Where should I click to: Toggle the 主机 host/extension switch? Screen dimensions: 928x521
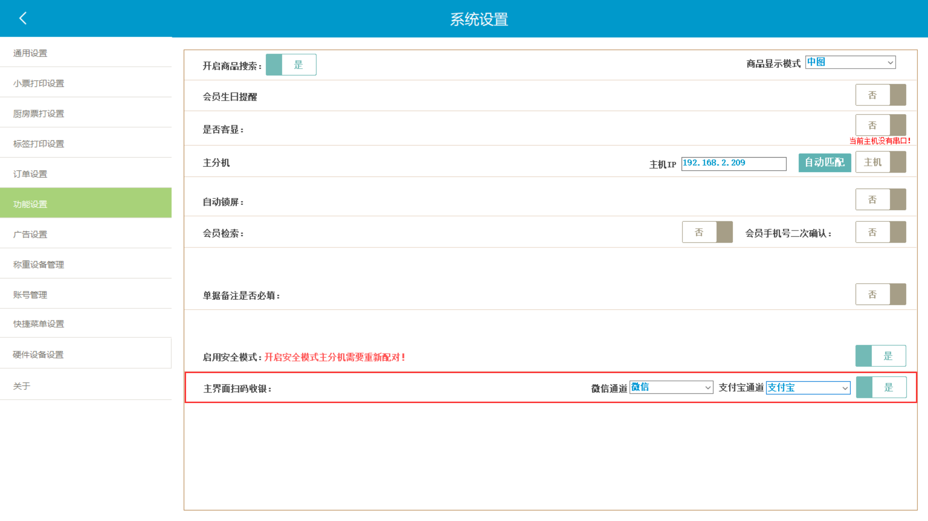[880, 162]
